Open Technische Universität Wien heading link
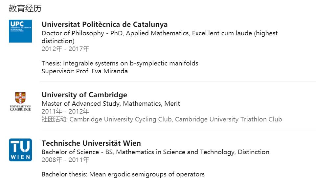 coord(91,143)
